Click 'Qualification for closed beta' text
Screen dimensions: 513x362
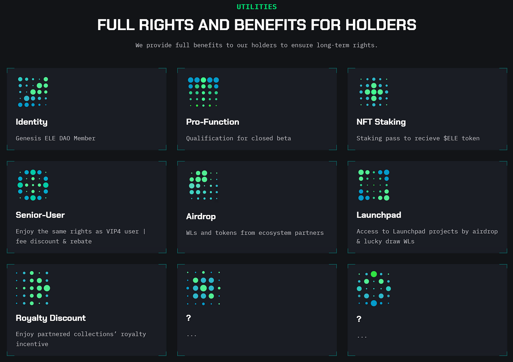tap(239, 138)
